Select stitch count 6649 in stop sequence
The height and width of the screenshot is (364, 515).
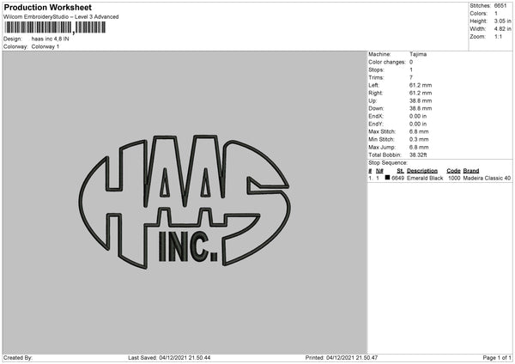[x=397, y=178]
